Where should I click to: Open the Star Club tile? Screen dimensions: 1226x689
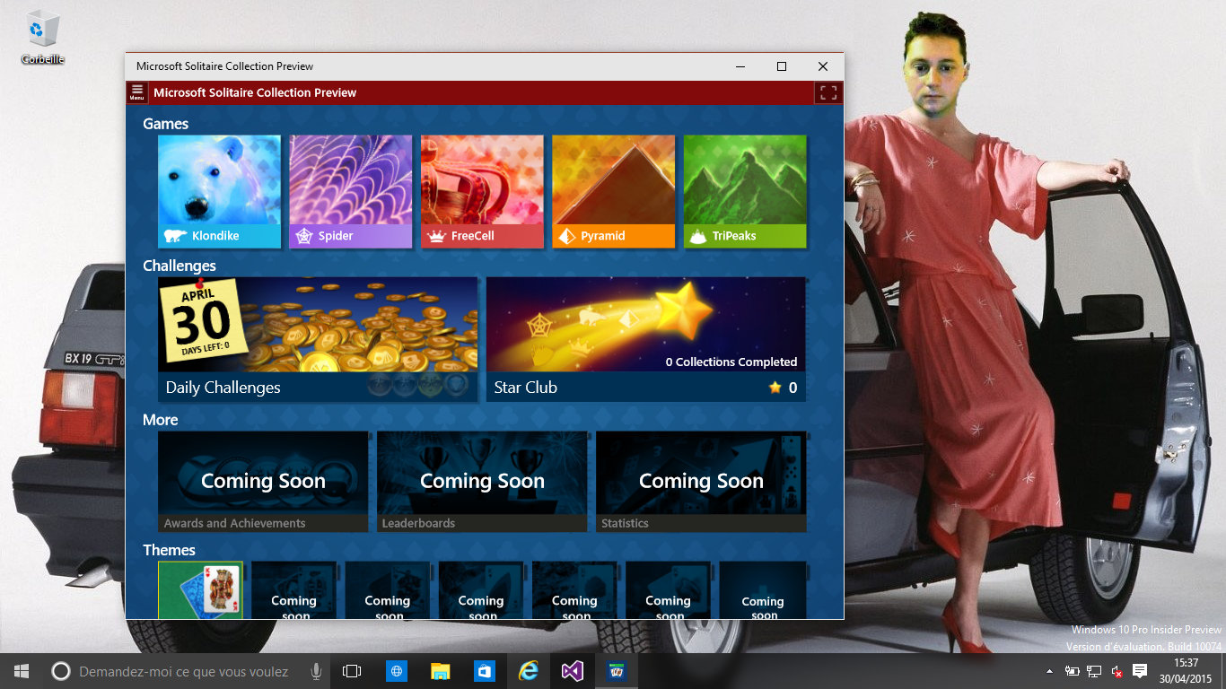645,338
